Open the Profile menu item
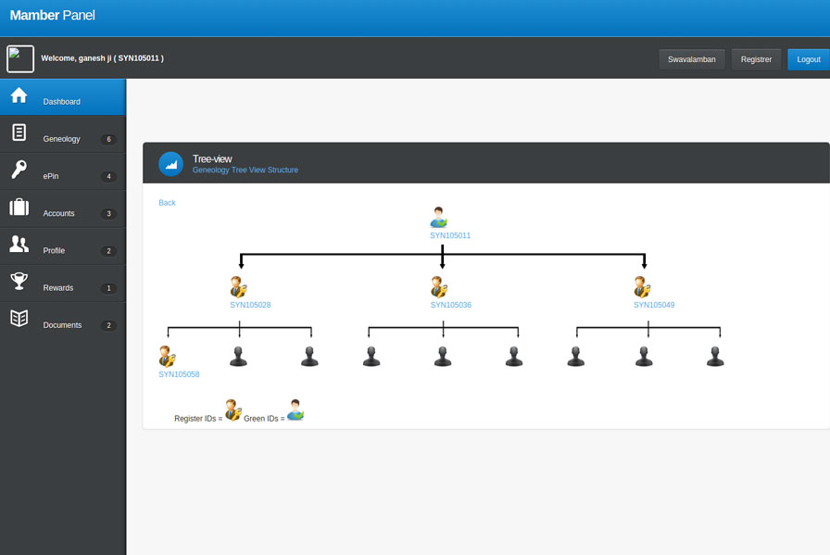 [x=63, y=246]
